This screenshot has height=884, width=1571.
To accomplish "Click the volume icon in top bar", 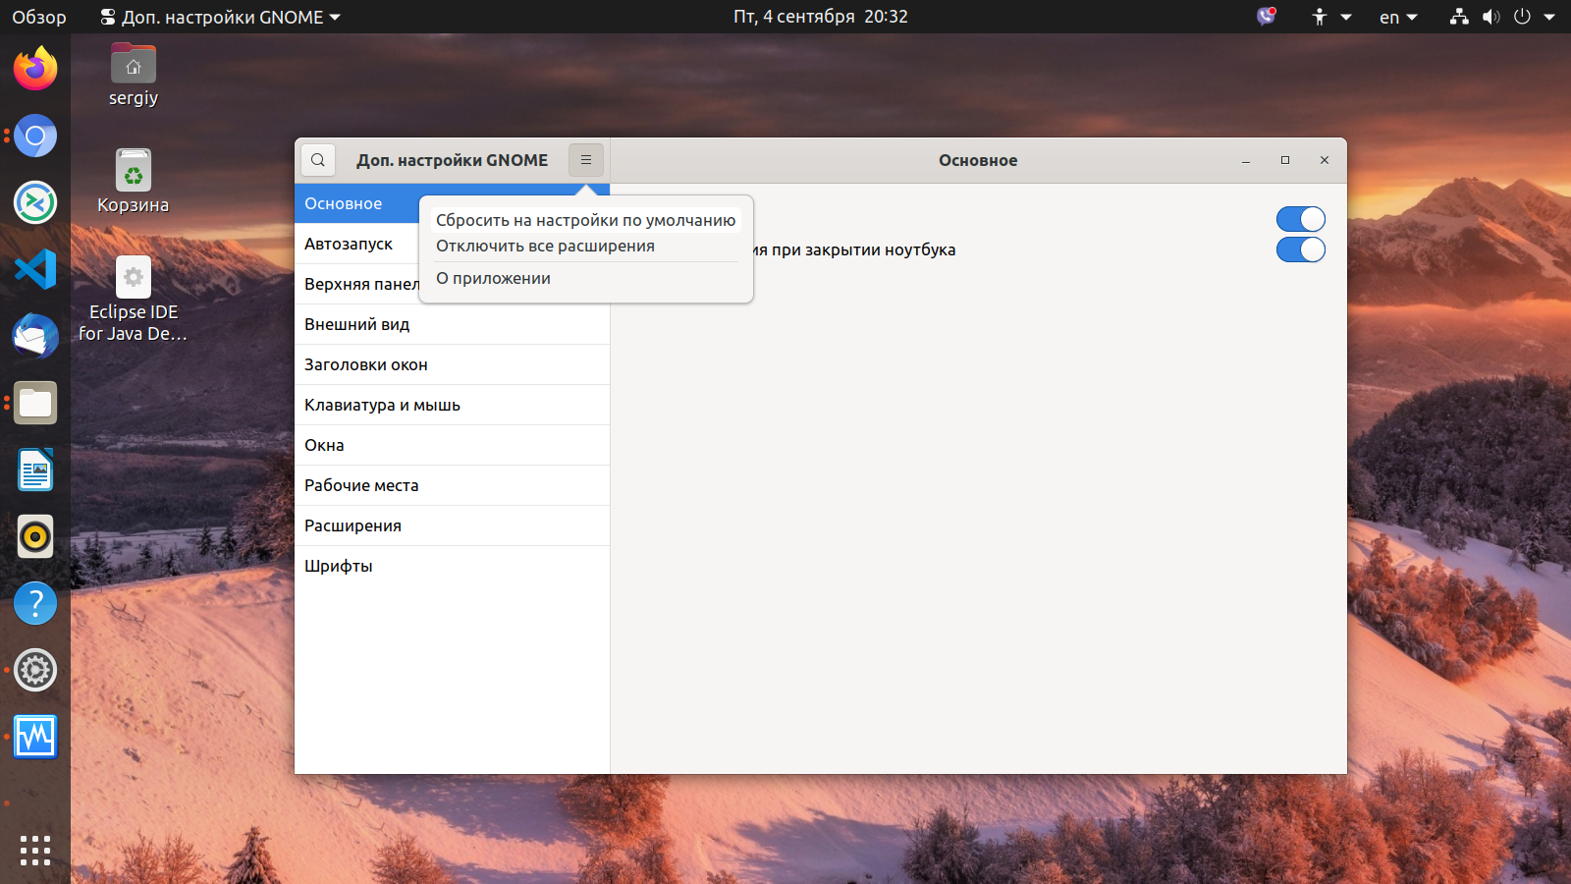I will 1490,17.
